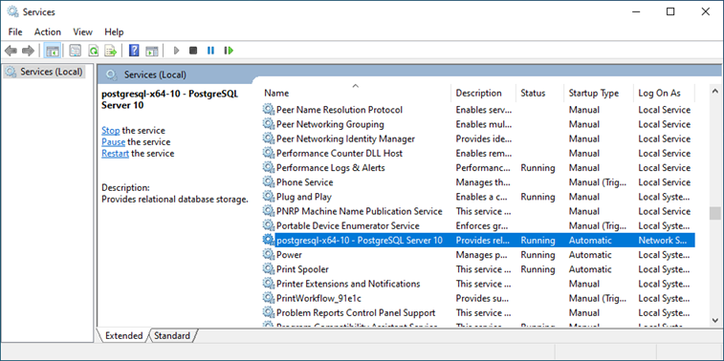
Task: Toggle the Show/Hide Console Tree icon
Action: (x=53, y=51)
